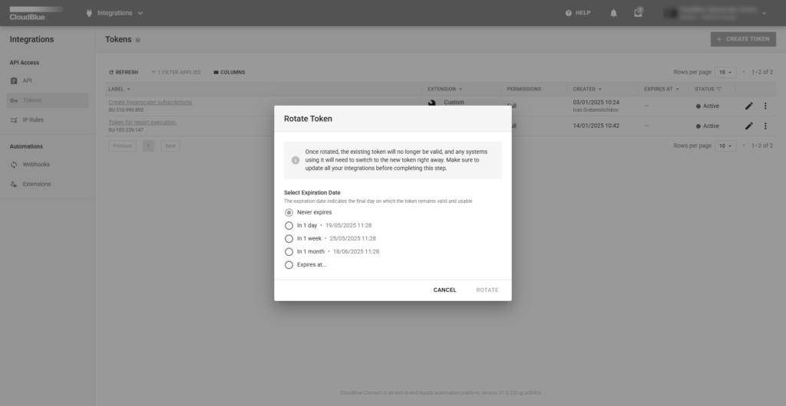Choose the In 1 day expiration option
Image resolution: width=786 pixels, height=406 pixels.
[x=289, y=225]
